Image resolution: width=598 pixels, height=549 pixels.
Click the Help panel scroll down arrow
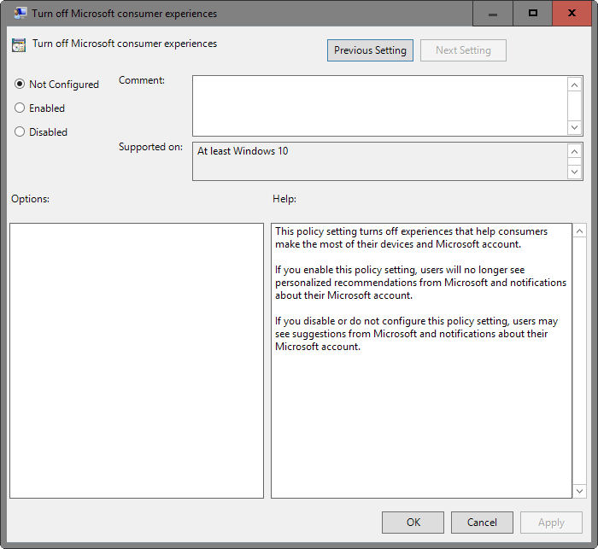click(x=579, y=491)
